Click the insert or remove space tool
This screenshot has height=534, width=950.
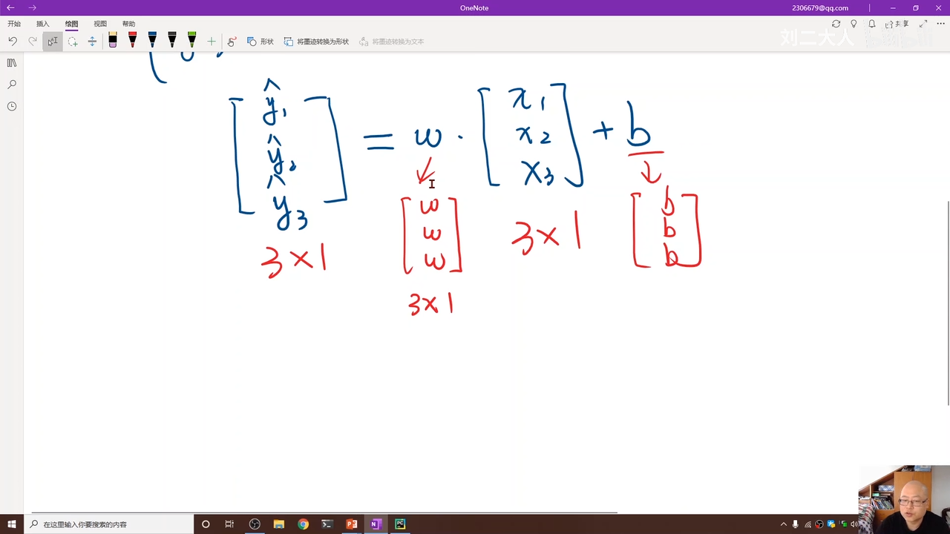[92, 42]
